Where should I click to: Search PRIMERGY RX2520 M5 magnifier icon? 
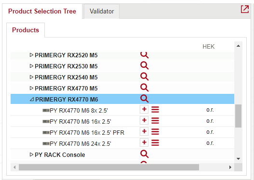[x=144, y=55]
